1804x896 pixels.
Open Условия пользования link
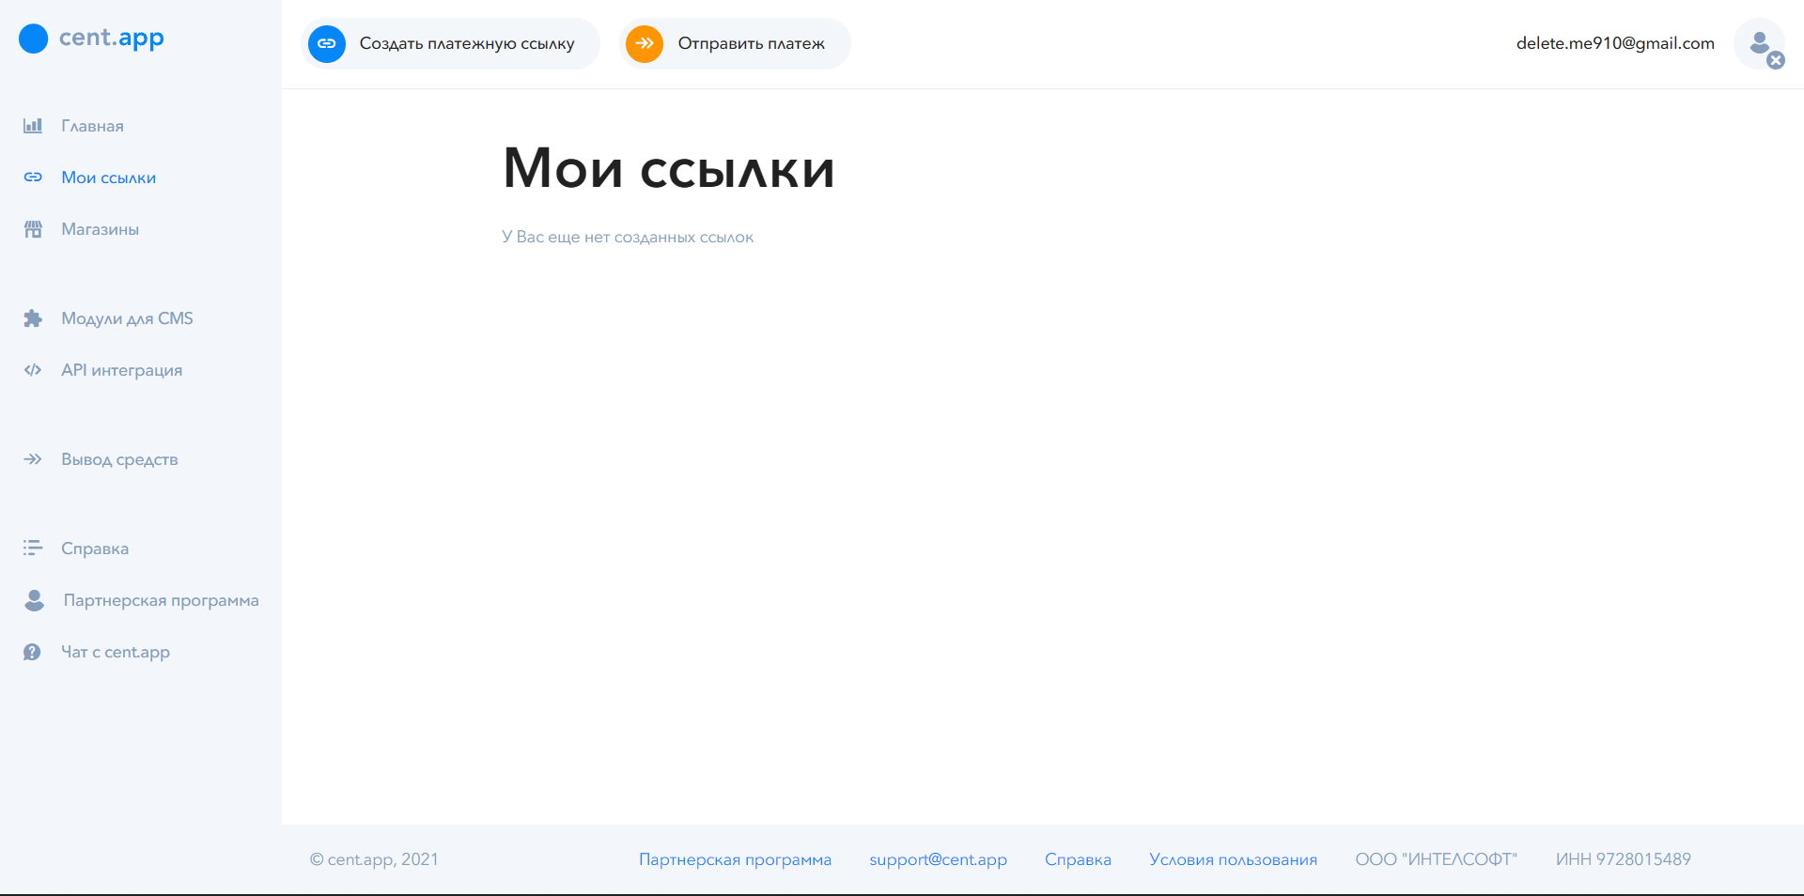point(1233,859)
